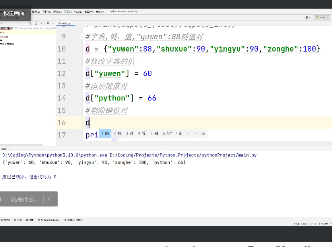
Task: Go to previous IME candidate page arrow
Action: tap(188, 134)
